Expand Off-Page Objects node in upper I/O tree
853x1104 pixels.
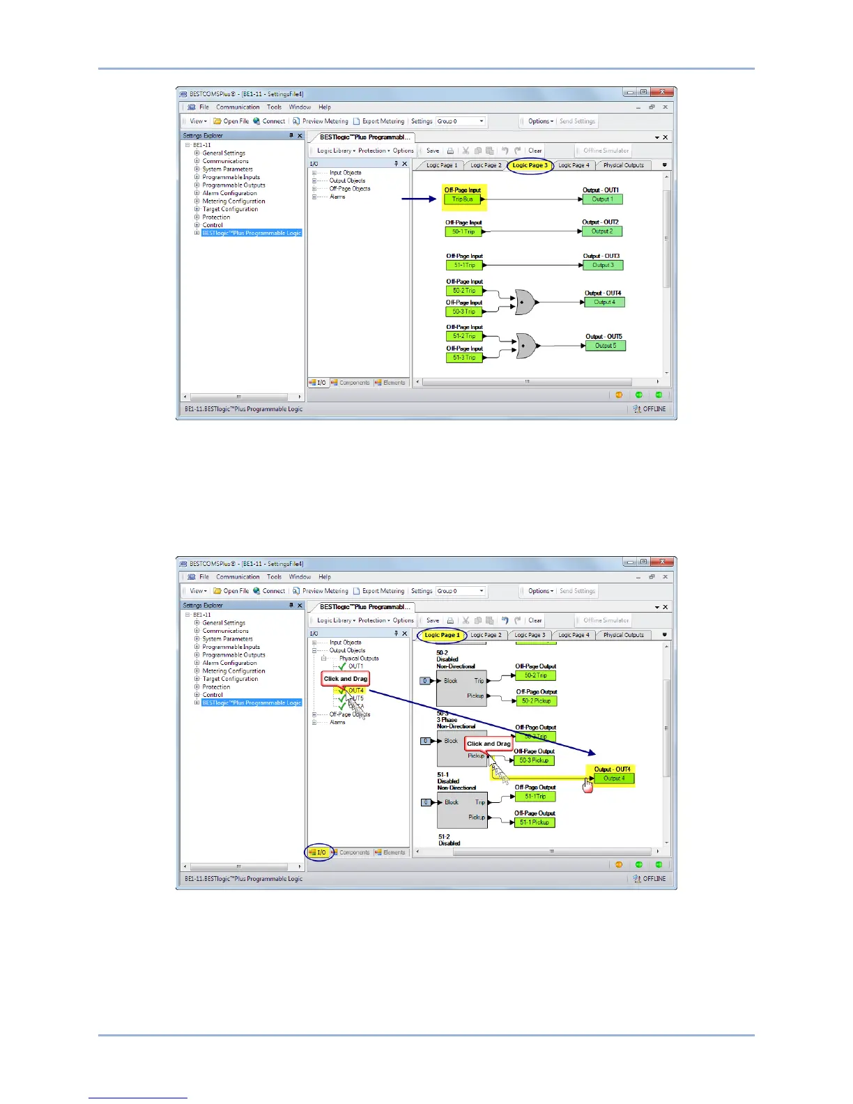point(314,189)
